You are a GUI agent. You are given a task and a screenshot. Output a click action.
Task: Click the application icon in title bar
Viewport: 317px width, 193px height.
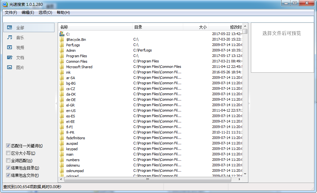(5, 4)
